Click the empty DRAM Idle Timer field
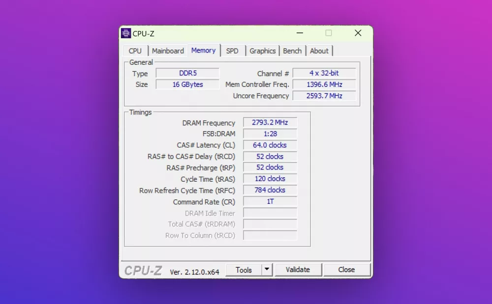Image resolution: width=492 pixels, height=304 pixels. [x=270, y=213]
